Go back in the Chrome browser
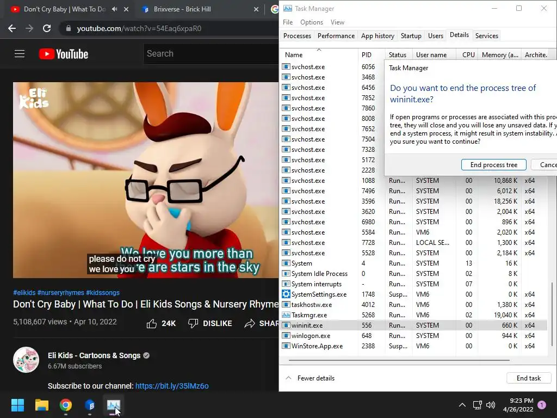 point(12,28)
